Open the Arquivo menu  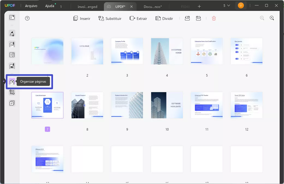coord(31,5)
